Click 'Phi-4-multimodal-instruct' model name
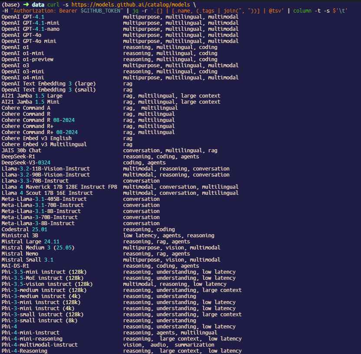Screen dimensions: 361x354 (39, 345)
